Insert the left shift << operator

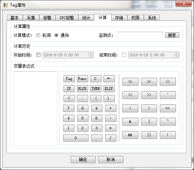point(130,95)
